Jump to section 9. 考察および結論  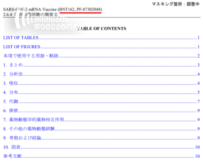(22, 138)
